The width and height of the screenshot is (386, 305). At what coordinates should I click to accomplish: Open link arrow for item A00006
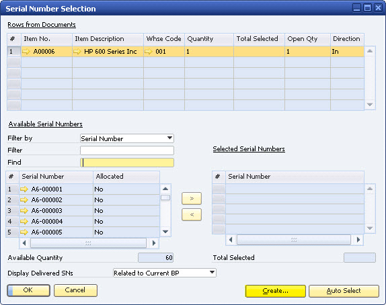pyautogui.click(x=26, y=52)
